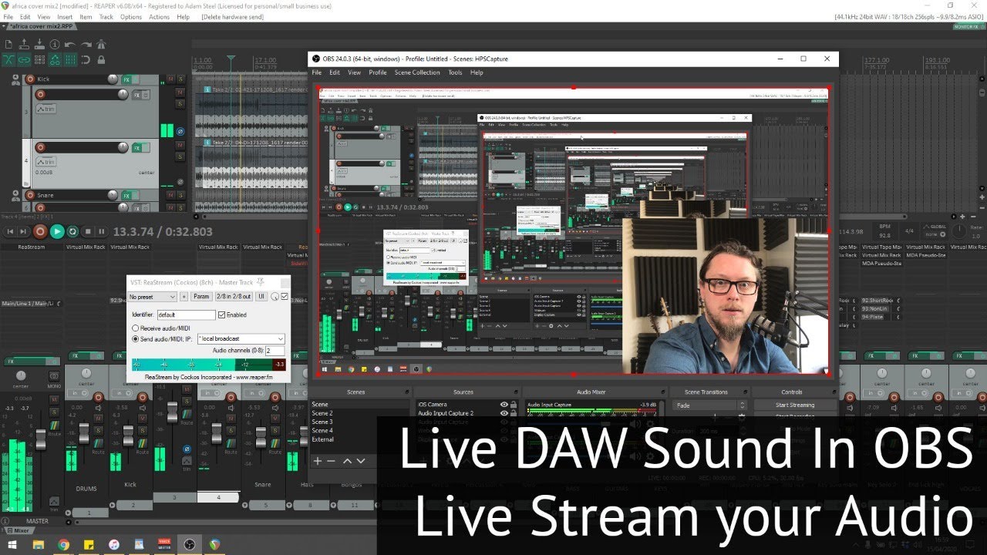Click REAPER's New Project toolbar icon

pos(8,45)
